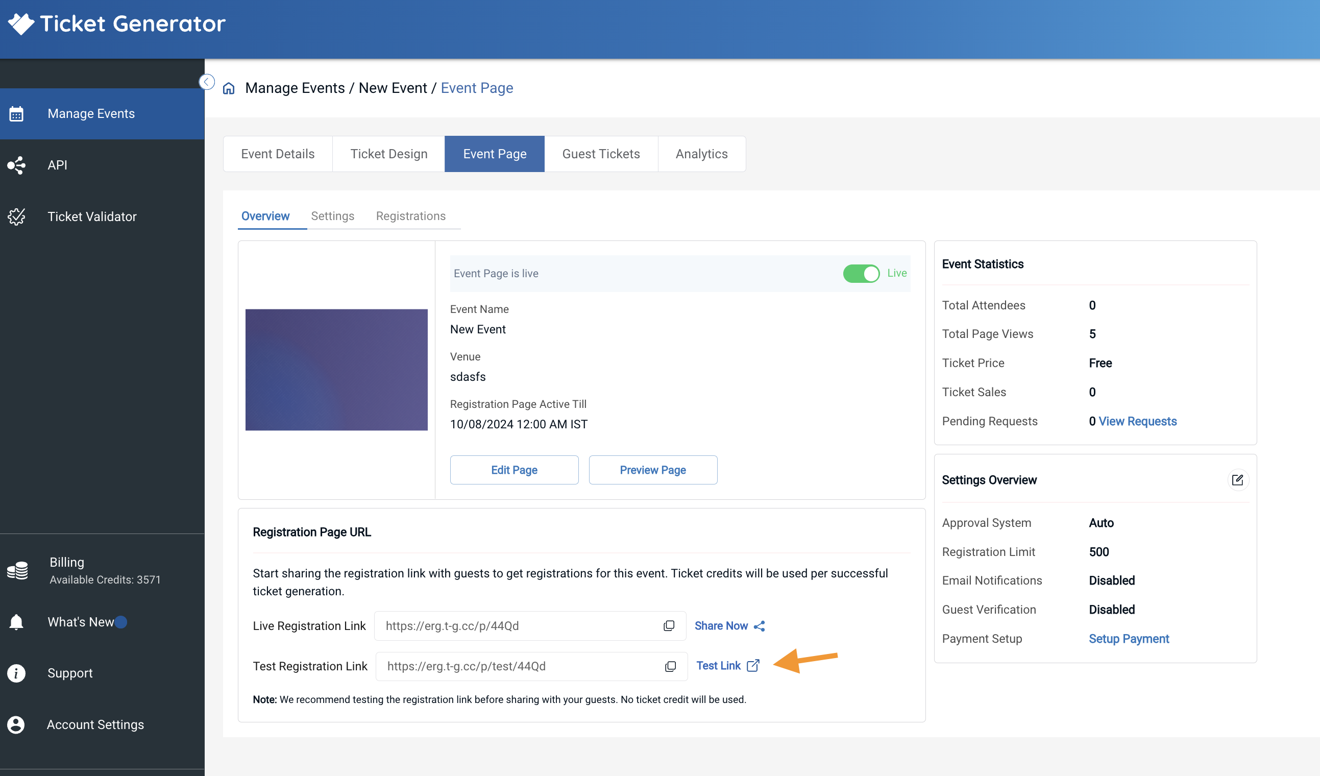Click the Ticket Generator title text
Image resolution: width=1320 pixels, height=776 pixels.
(133, 23)
